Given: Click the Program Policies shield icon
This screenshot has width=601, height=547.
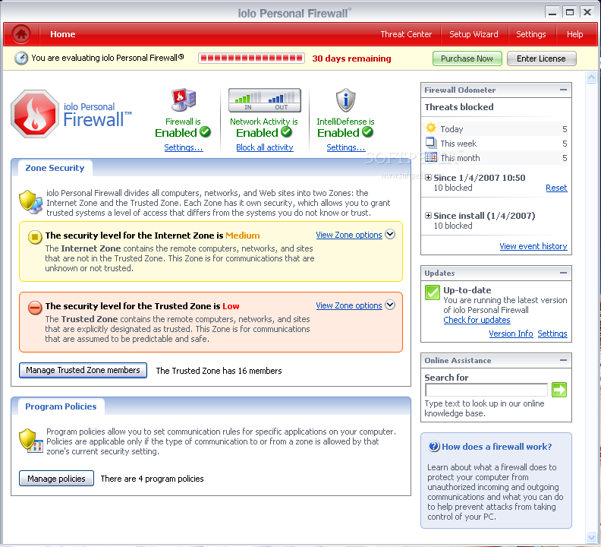Looking at the screenshot, I should [x=30, y=441].
